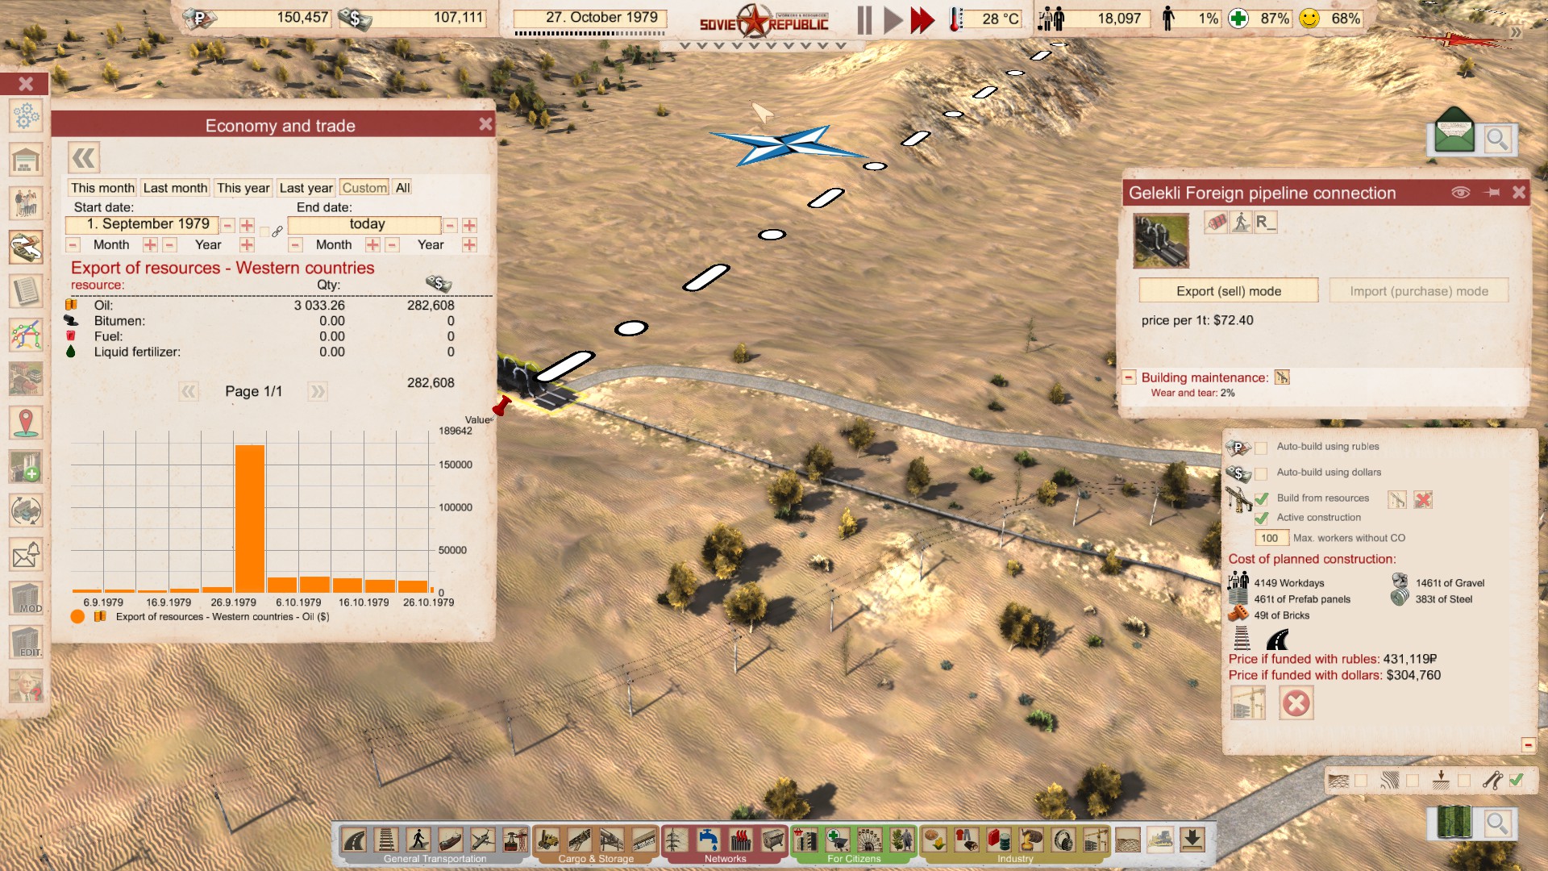Pause the game simulation
1548x871 pixels.
[x=864, y=19]
